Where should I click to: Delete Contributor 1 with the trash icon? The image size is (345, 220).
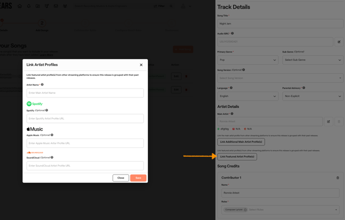(x=337, y=177)
